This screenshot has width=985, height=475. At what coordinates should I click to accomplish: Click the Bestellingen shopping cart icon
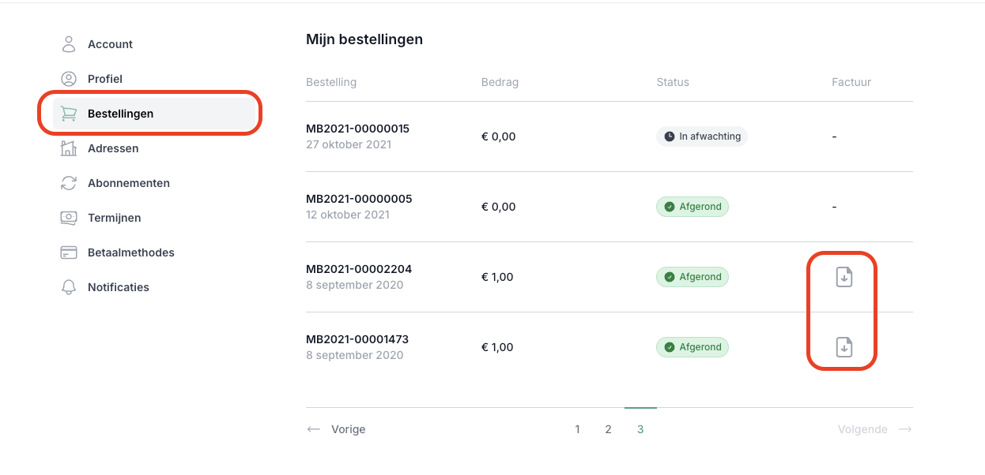[69, 114]
